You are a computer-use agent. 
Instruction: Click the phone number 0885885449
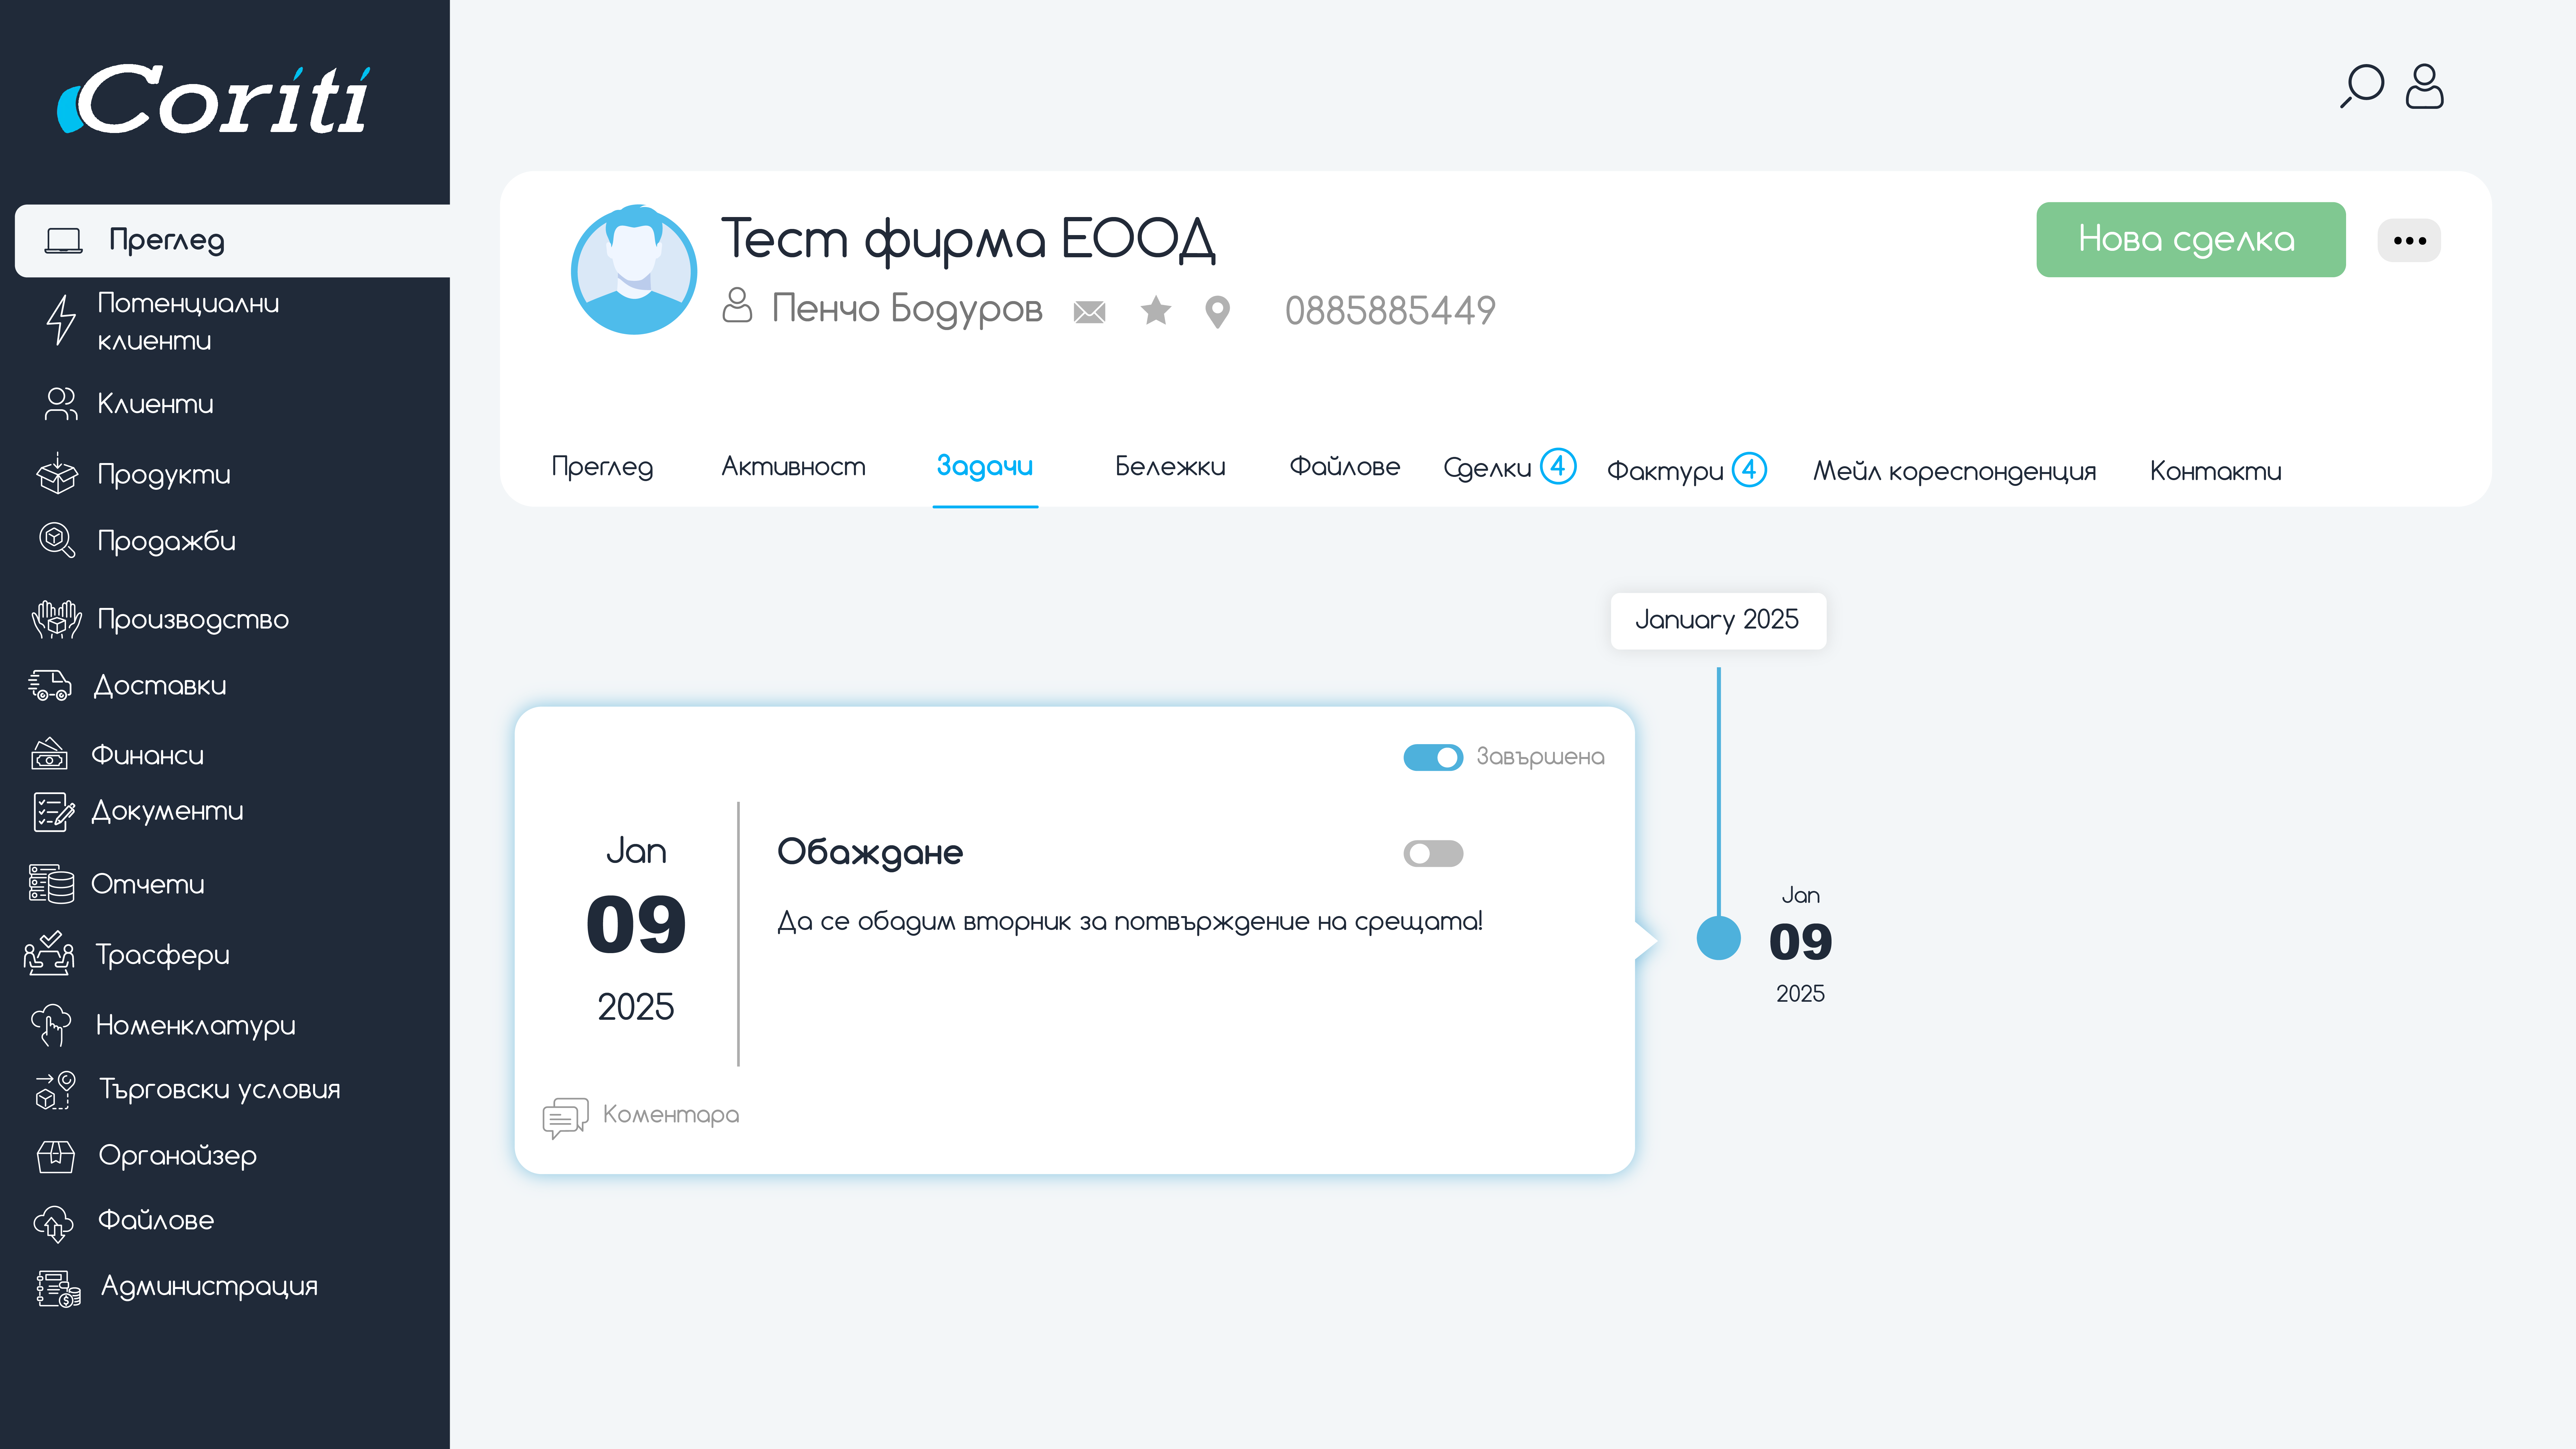click(1390, 311)
